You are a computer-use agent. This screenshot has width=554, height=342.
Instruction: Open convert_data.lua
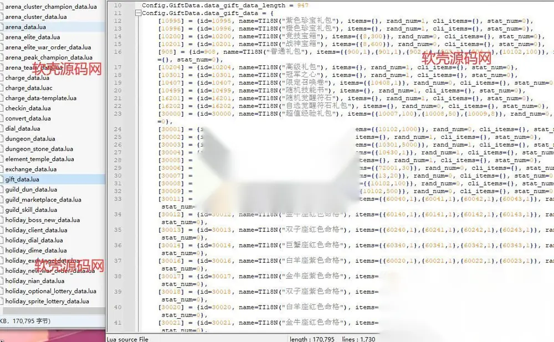28,118
